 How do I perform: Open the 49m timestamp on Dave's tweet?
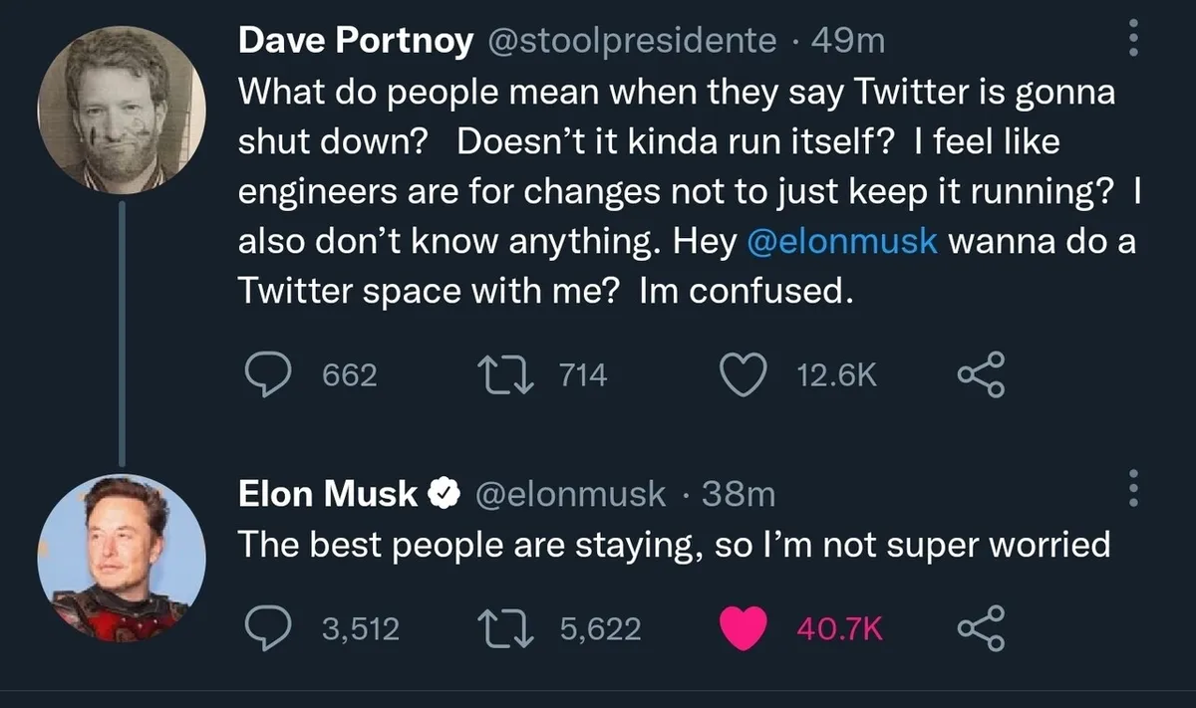coord(848,40)
